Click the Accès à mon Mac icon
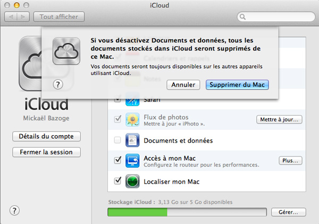Screen dimensions: 319x224 click(132, 161)
